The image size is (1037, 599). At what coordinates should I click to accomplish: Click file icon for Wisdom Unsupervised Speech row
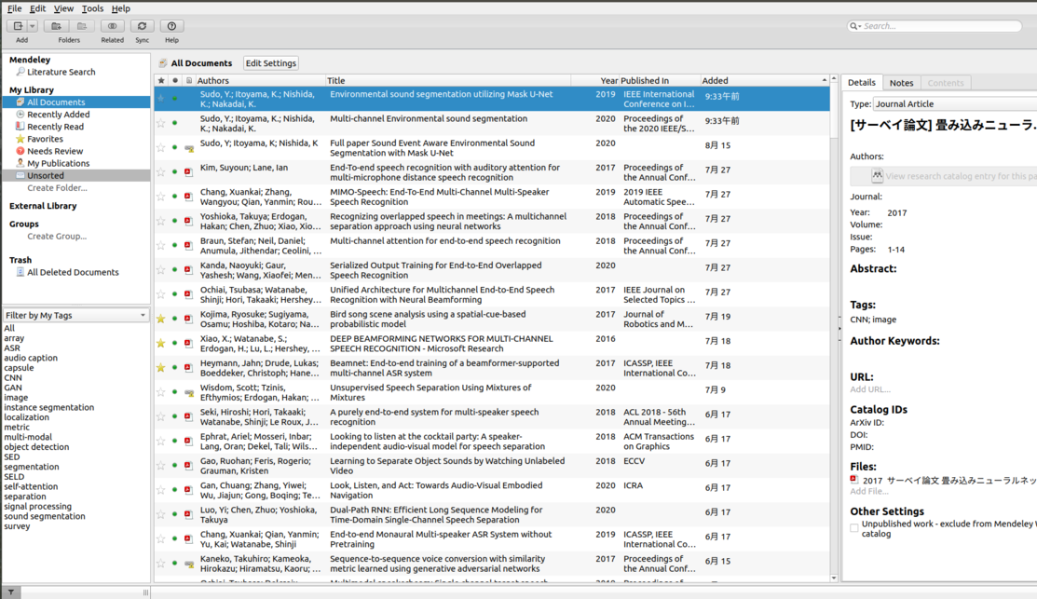pos(189,393)
